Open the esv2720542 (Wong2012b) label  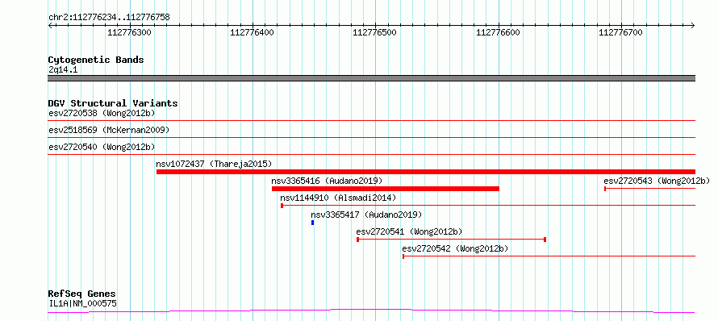(455, 248)
